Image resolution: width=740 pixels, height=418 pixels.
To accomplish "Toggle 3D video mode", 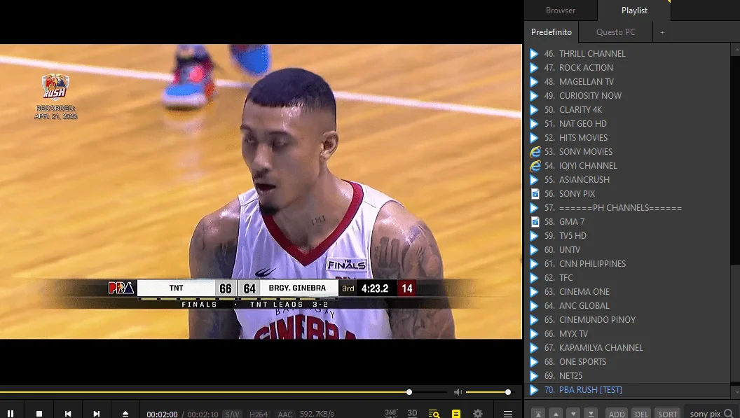I will (412, 413).
